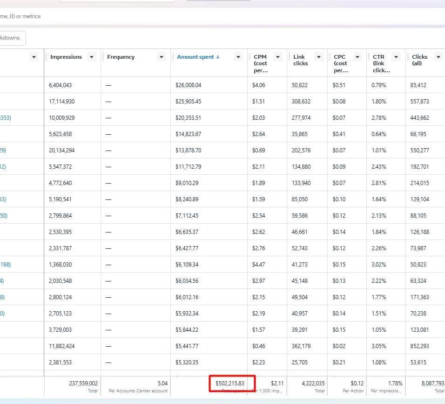Viewport: 445px width, 404px height.
Task: Open the leftmost name column dropdown arrow
Action: point(34,57)
